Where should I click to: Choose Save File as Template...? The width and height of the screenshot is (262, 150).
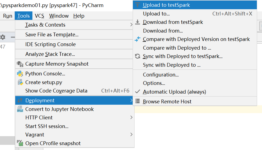(74, 35)
